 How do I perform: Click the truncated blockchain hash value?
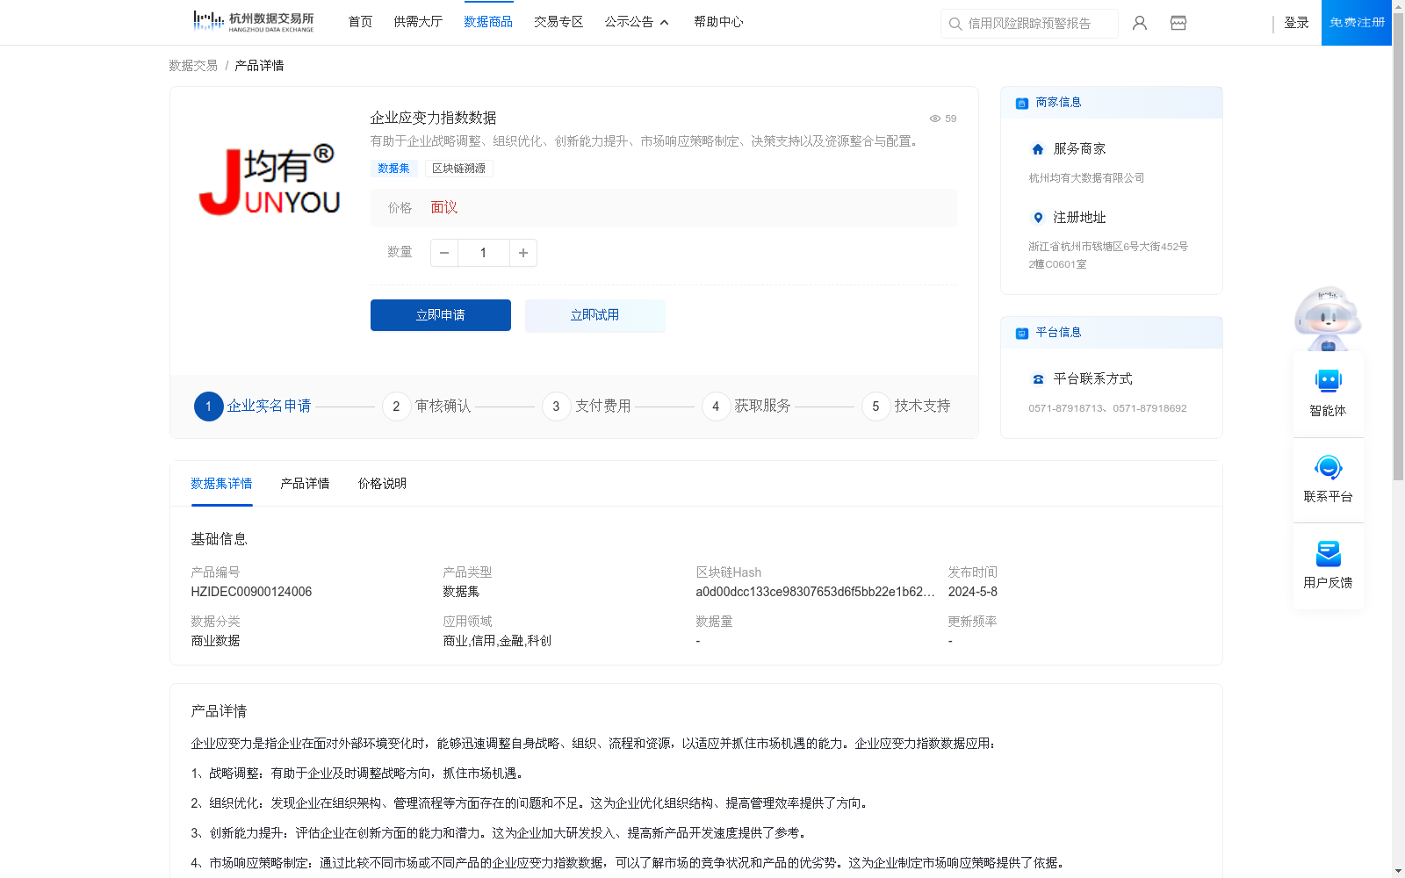[x=815, y=592]
